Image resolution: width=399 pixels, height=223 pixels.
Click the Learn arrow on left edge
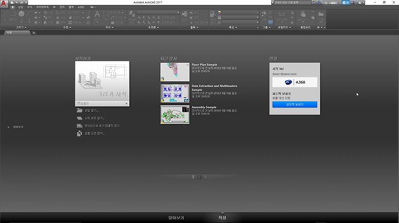(x=8, y=127)
